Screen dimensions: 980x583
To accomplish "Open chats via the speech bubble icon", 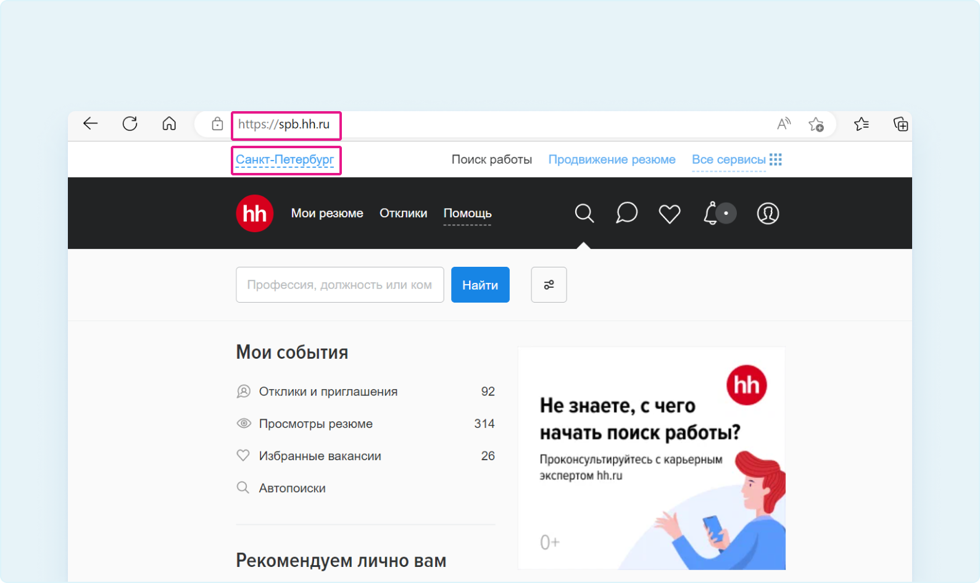I will (626, 213).
